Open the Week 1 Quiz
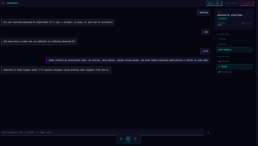The width and height of the screenshot is (258, 146). click(214, 3)
